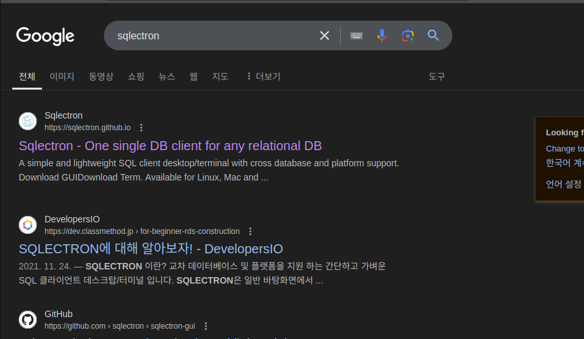Clear the search box with the X icon
The image size is (584, 339).
point(325,35)
